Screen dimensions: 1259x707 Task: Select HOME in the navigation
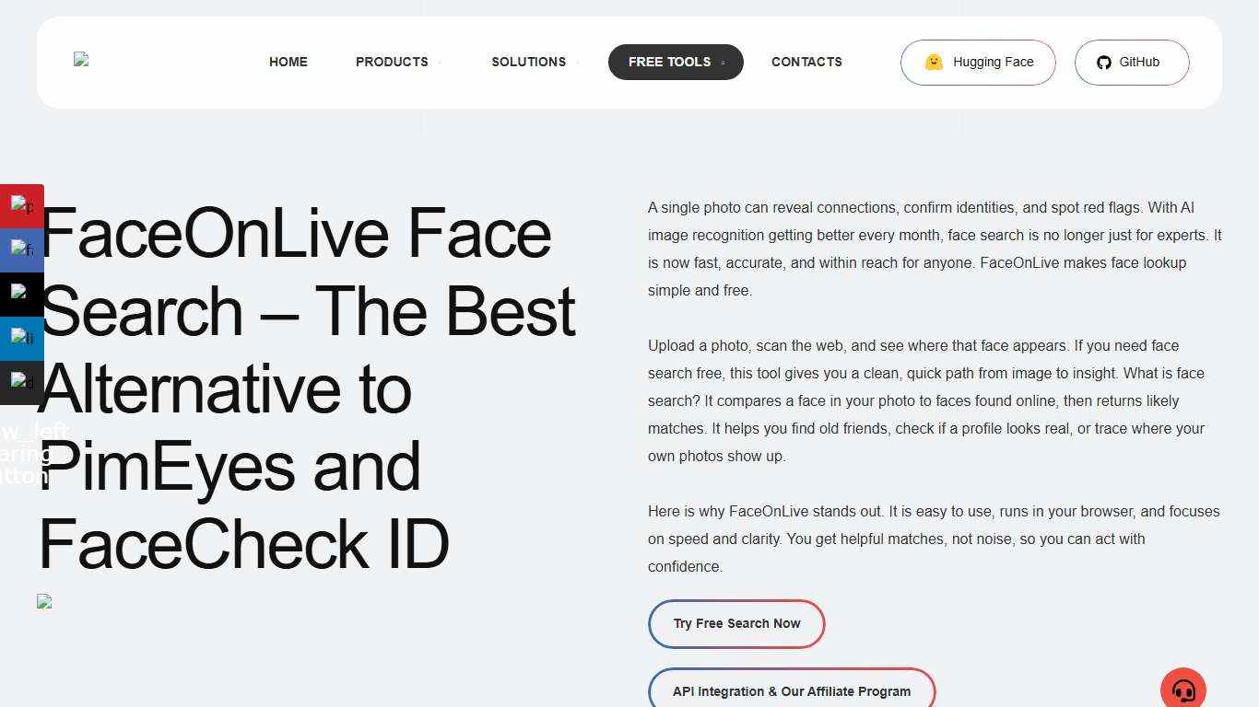288,62
